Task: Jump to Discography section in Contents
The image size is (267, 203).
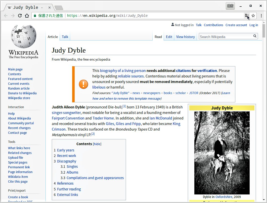Action: (67, 161)
